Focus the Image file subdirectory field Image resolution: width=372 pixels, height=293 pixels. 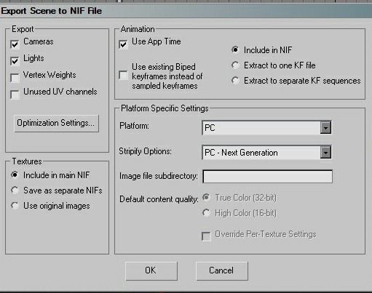click(x=267, y=177)
